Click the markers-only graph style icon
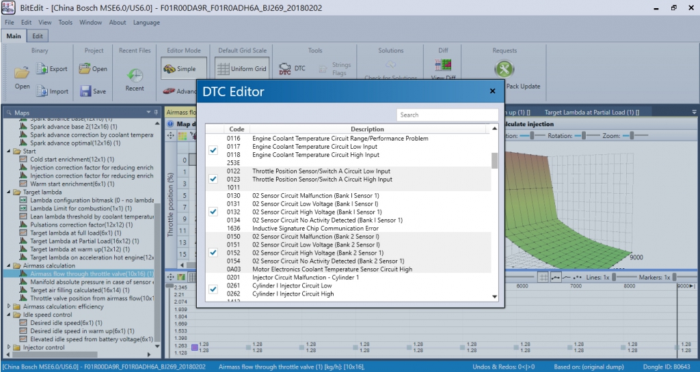The height and width of the screenshot is (372, 700). pos(577,277)
